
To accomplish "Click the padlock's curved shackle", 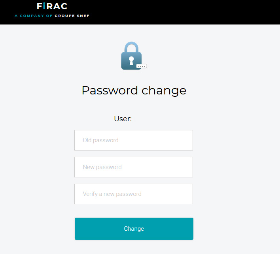I will click(131, 47).
